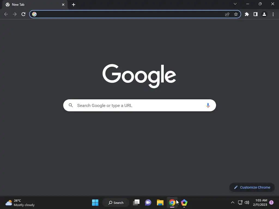Open the taskbar Search box

116,202
